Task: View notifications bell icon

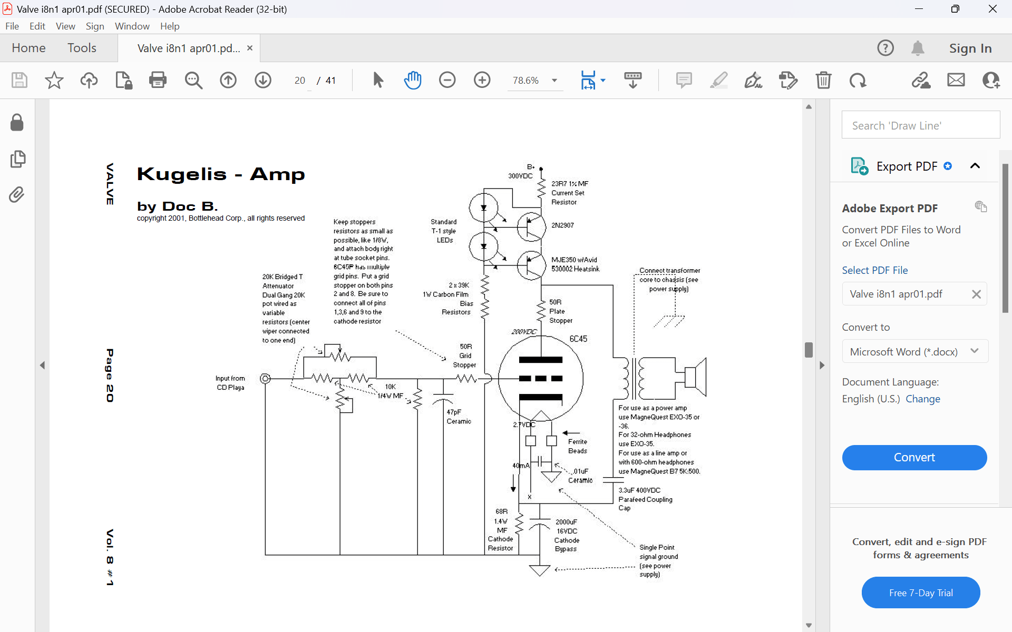Action: (918, 48)
